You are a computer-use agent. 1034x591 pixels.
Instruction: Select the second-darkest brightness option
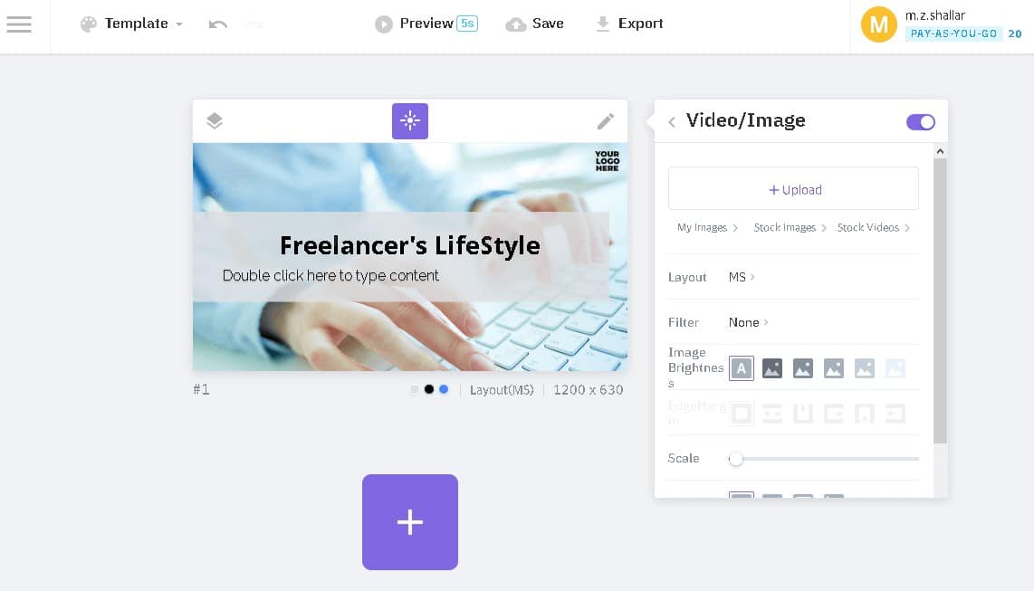tap(802, 368)
